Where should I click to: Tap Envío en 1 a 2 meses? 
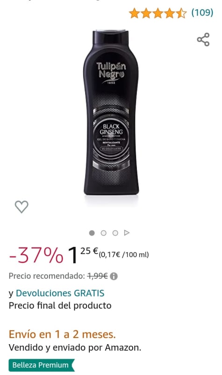click(x=62, y=334)
